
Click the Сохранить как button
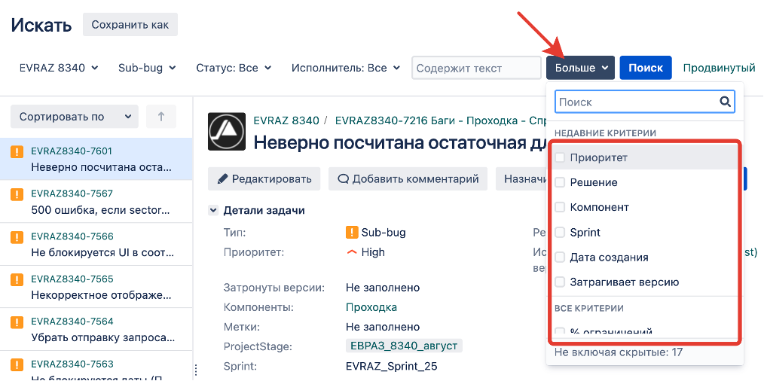click(130, 24)
